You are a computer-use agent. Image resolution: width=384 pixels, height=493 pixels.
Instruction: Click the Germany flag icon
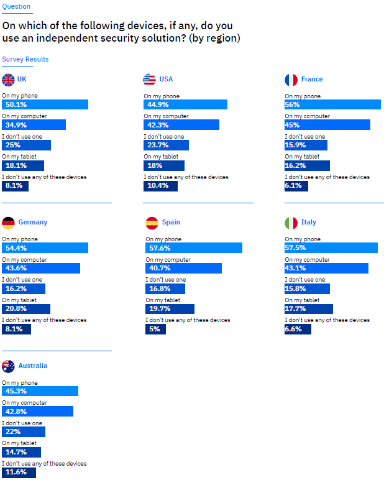[9, 223]
